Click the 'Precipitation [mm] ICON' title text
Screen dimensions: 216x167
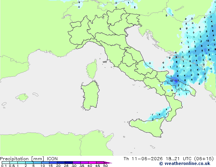[29, 159]
